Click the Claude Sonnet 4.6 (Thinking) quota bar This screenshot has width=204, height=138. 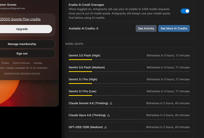(x=129, y=107)
